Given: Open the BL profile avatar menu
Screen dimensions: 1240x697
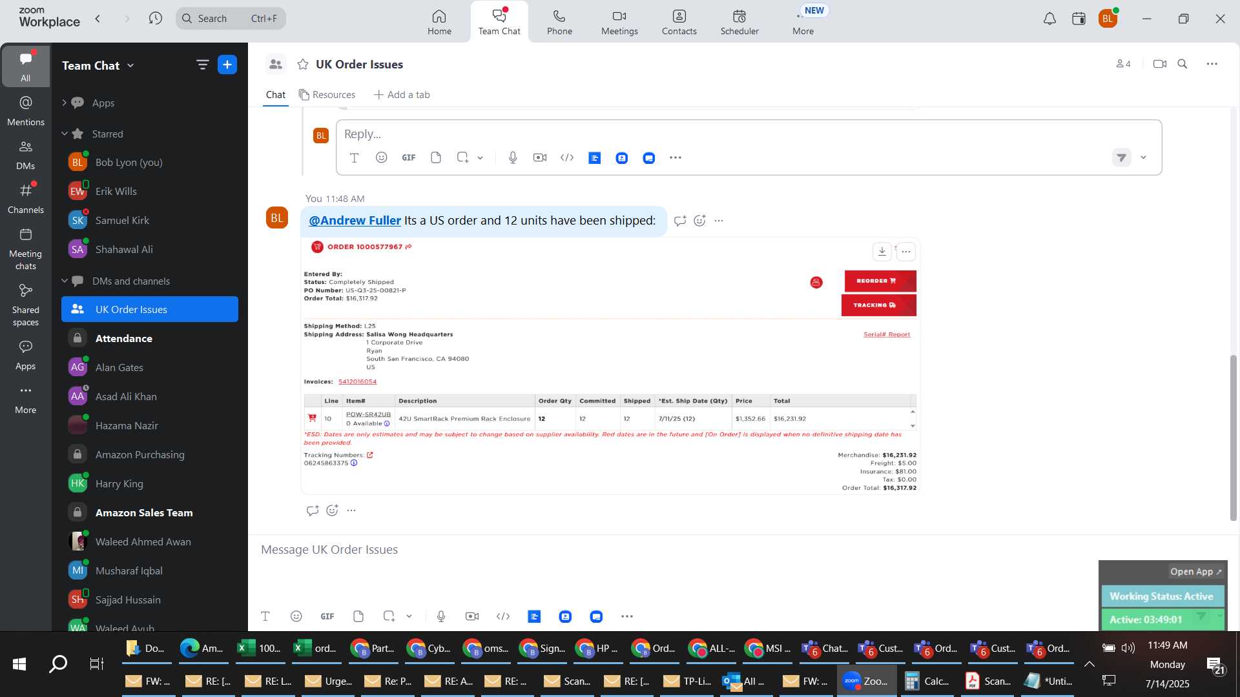Looking at the screenshot, I should click(1108, 19).
